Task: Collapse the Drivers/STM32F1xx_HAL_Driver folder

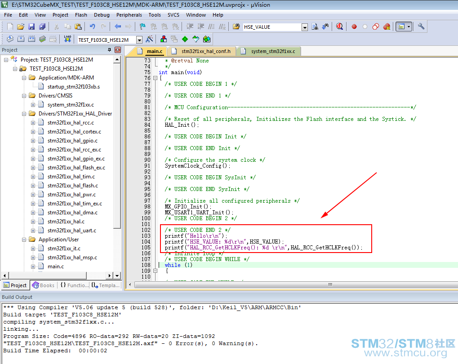Action: click(x=24, y=114)
